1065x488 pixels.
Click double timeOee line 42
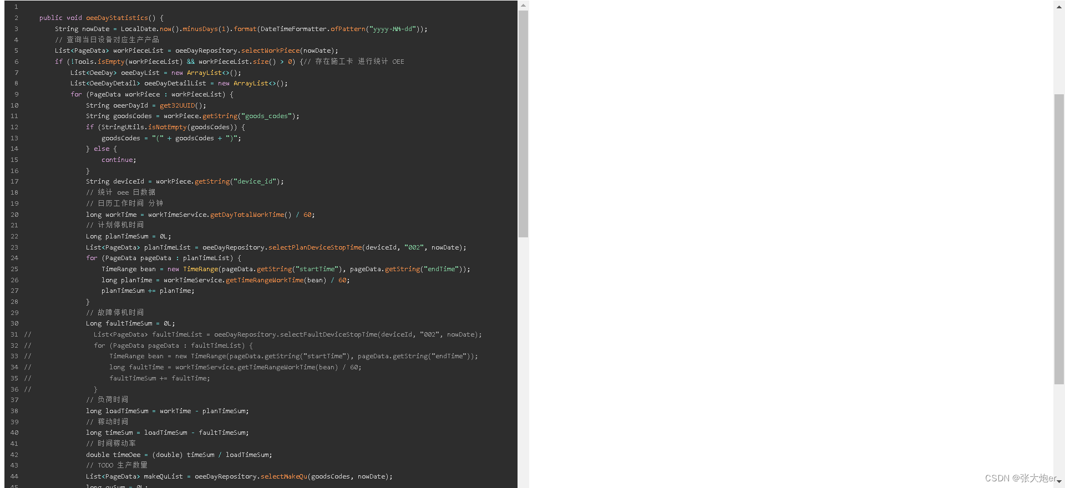(179, 455)
